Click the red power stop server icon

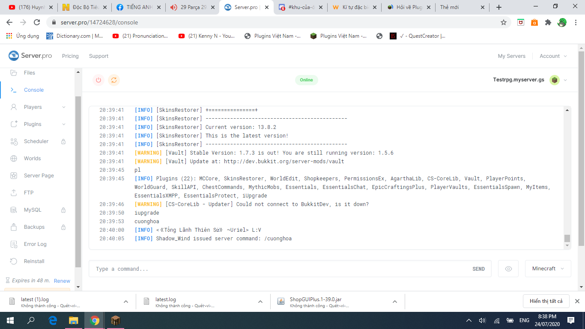click(x=98, y=80)
